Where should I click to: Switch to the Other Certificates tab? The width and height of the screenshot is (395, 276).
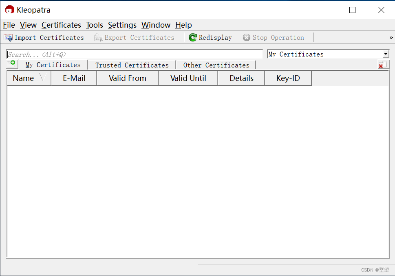click(x=216, y=65)
